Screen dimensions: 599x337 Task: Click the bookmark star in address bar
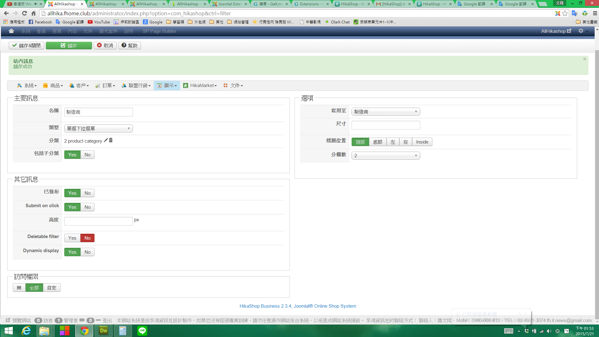pyautogui.click(x=565, y=13)
